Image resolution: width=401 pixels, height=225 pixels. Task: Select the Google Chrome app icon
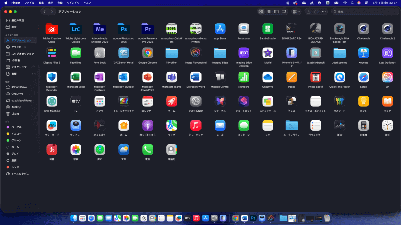pyautogui.click(x=148, y=53)
